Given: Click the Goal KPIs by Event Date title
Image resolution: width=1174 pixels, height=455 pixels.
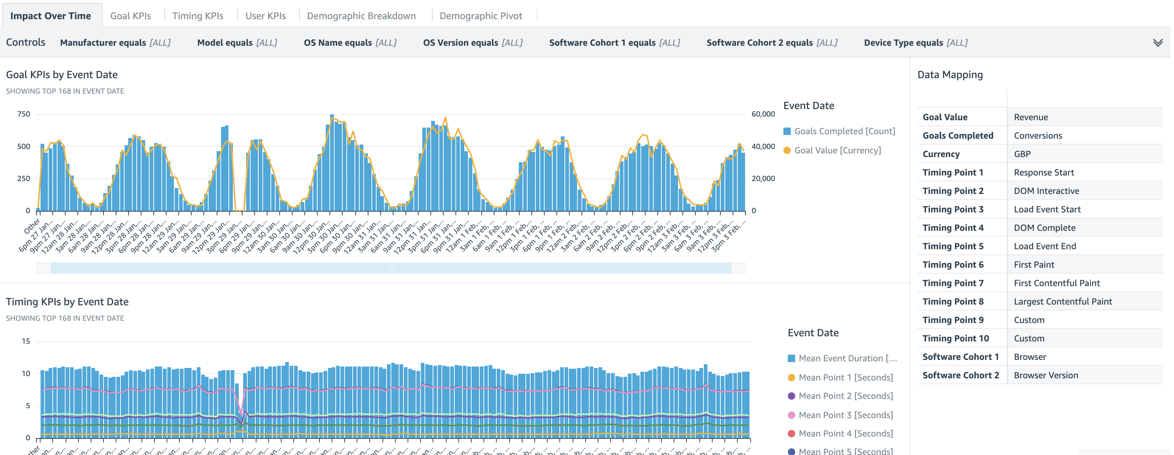Looking at the screenshot, I should point(62,75).
